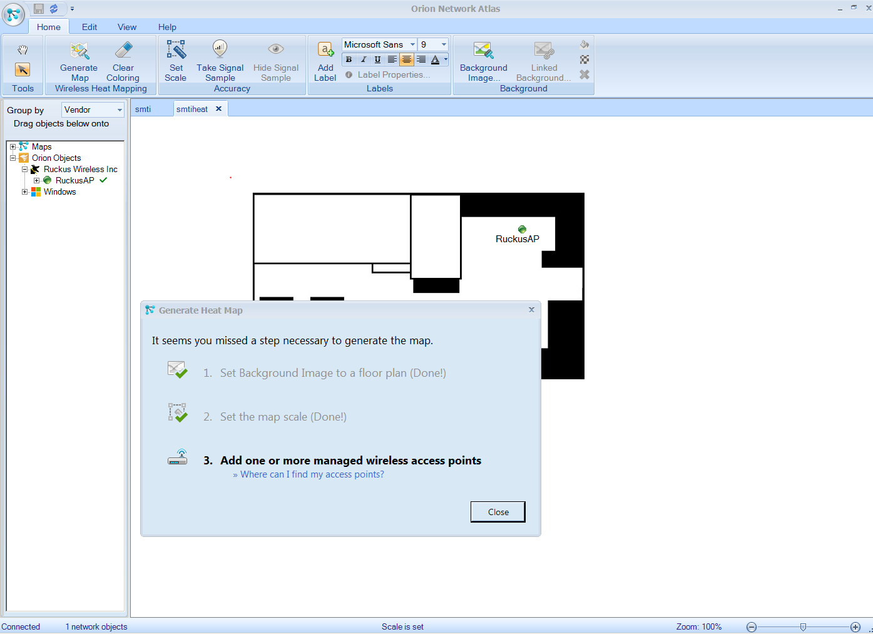Image resolution: width=873 pixels, height=634 pixels.
Task: Switch to the Home ribbon tab
Action: pyautogui.click(x=48, y=27)
